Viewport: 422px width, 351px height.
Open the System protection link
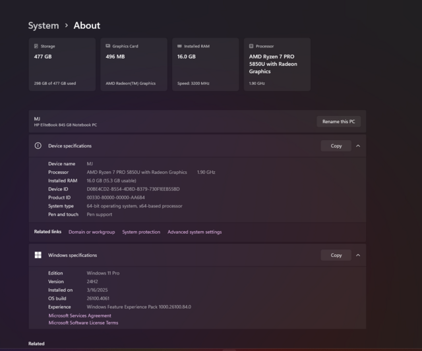tap(141, 232)
